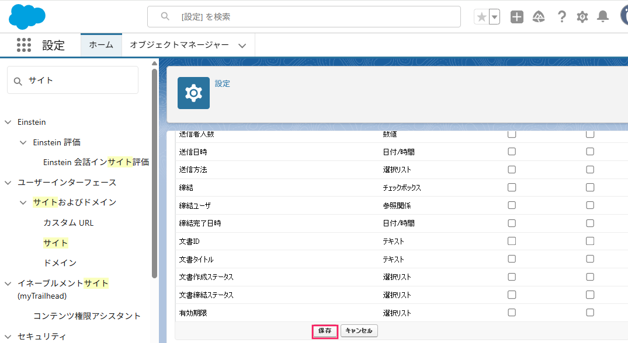Check the first checkbox for 締結完了日時
Viewport: 628px width, 343px height.
pyautogui.click(x=511, y=223)
